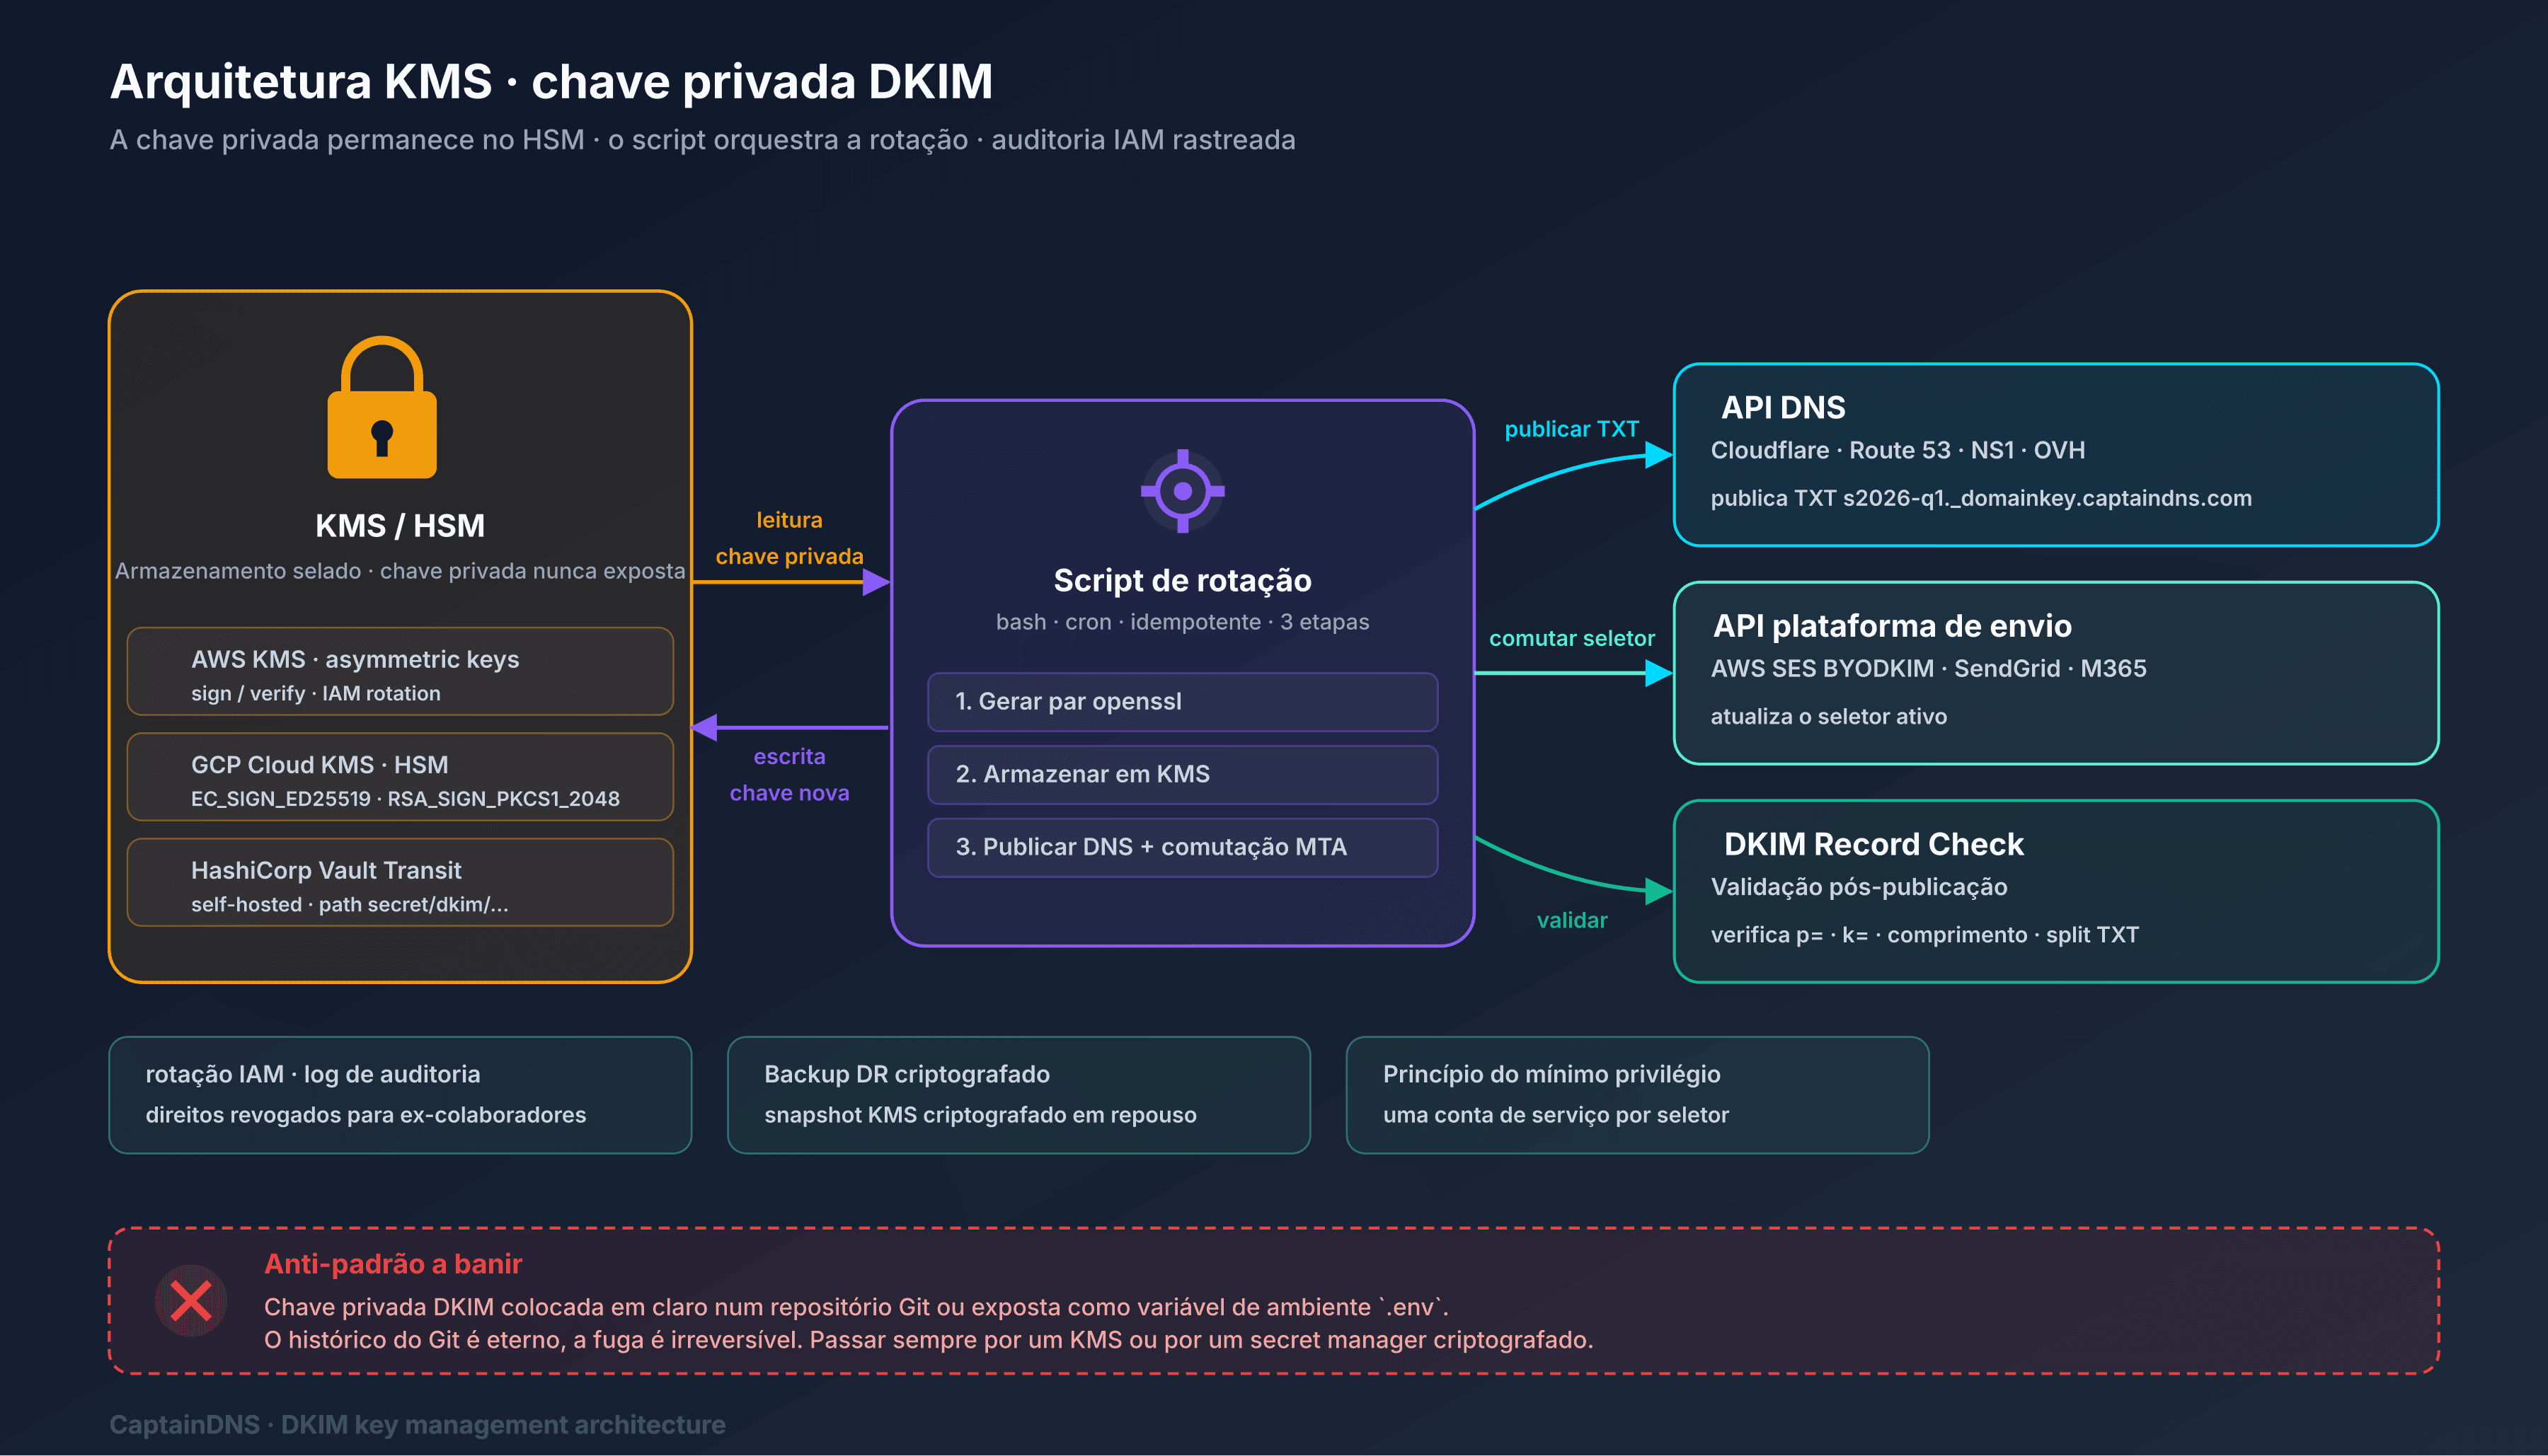
Task: Click 'EC_SIGN_ED25519 · RSA_SIGN_PKCS1_2048'
Action: click(405, 799)
